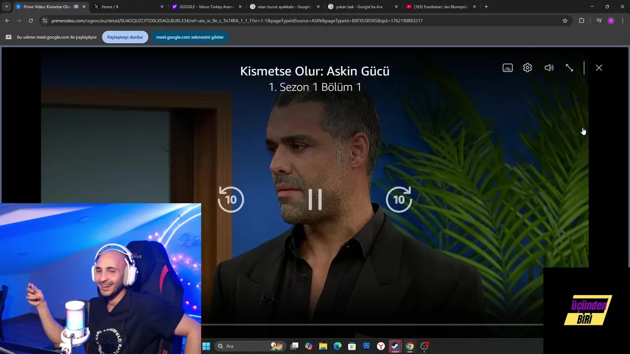
Task: Click the taskbar Ara search box
Action: 251,346
